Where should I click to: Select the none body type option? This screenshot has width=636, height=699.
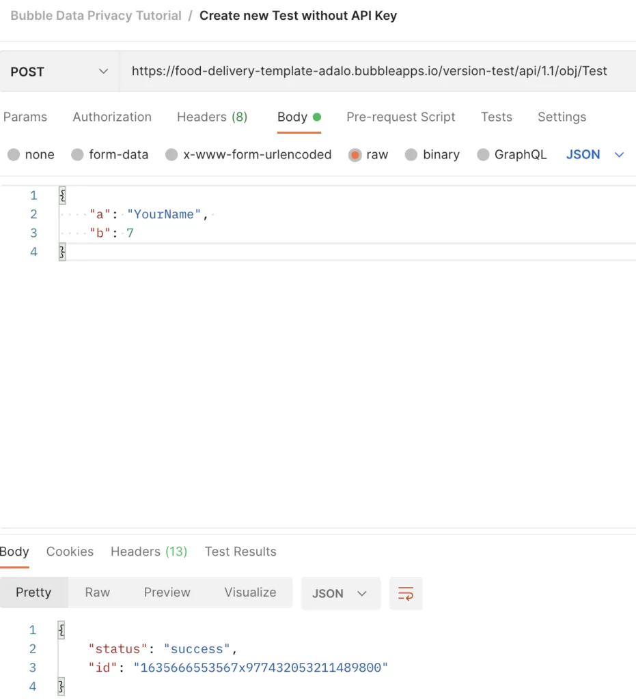coord(31,154)
